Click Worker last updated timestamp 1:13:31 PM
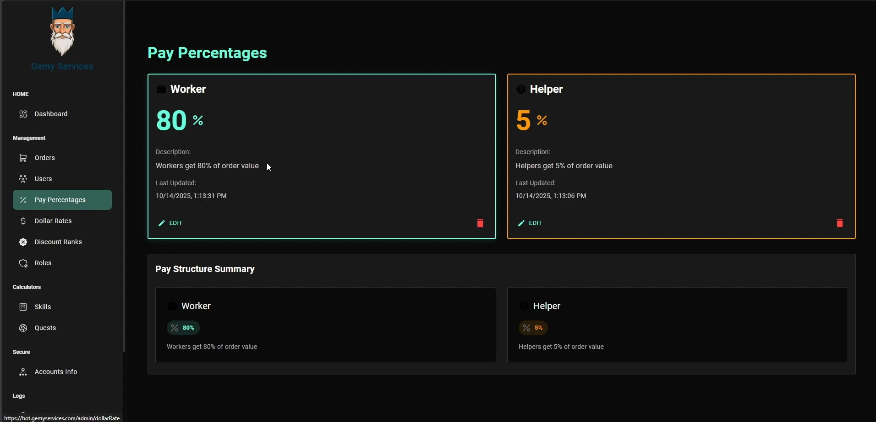Screen dimensions: 876x422 point(191,196)
